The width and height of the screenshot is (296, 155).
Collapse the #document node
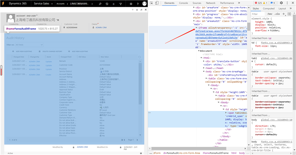coord(199,51)
